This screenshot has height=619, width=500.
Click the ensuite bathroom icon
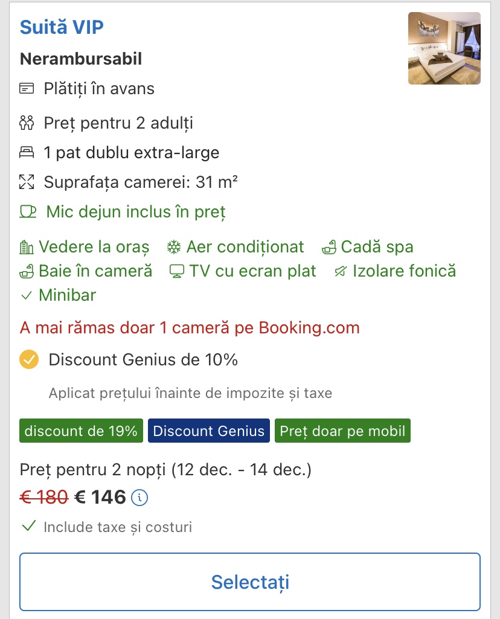click(x=27, y=271)
